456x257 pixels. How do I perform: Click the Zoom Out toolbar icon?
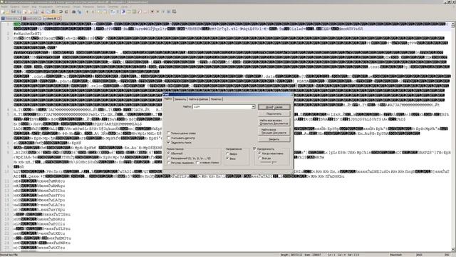coord(93,11)
